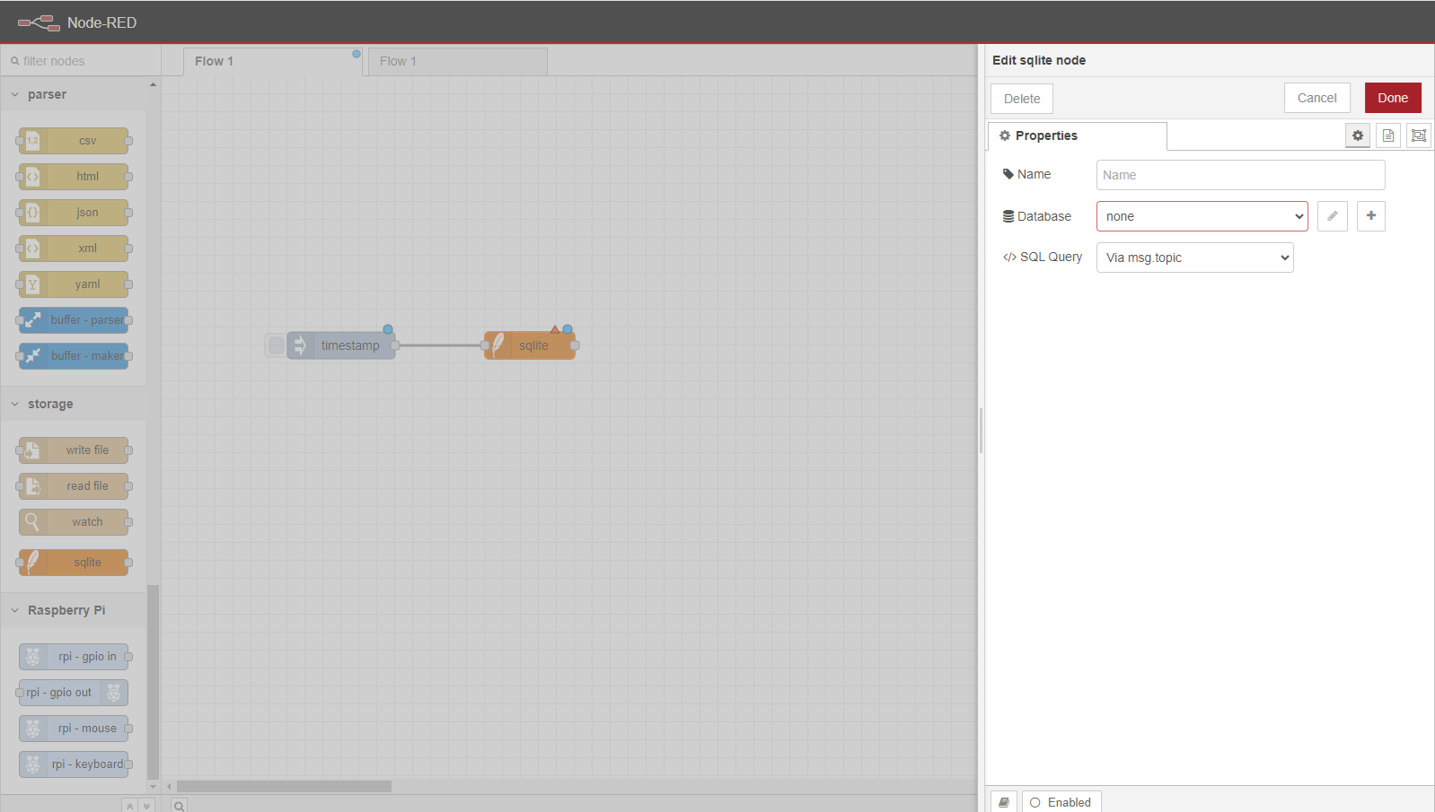Click the Cancel button
This screenshot has height=812, width=1435.
pos(1316,98)
